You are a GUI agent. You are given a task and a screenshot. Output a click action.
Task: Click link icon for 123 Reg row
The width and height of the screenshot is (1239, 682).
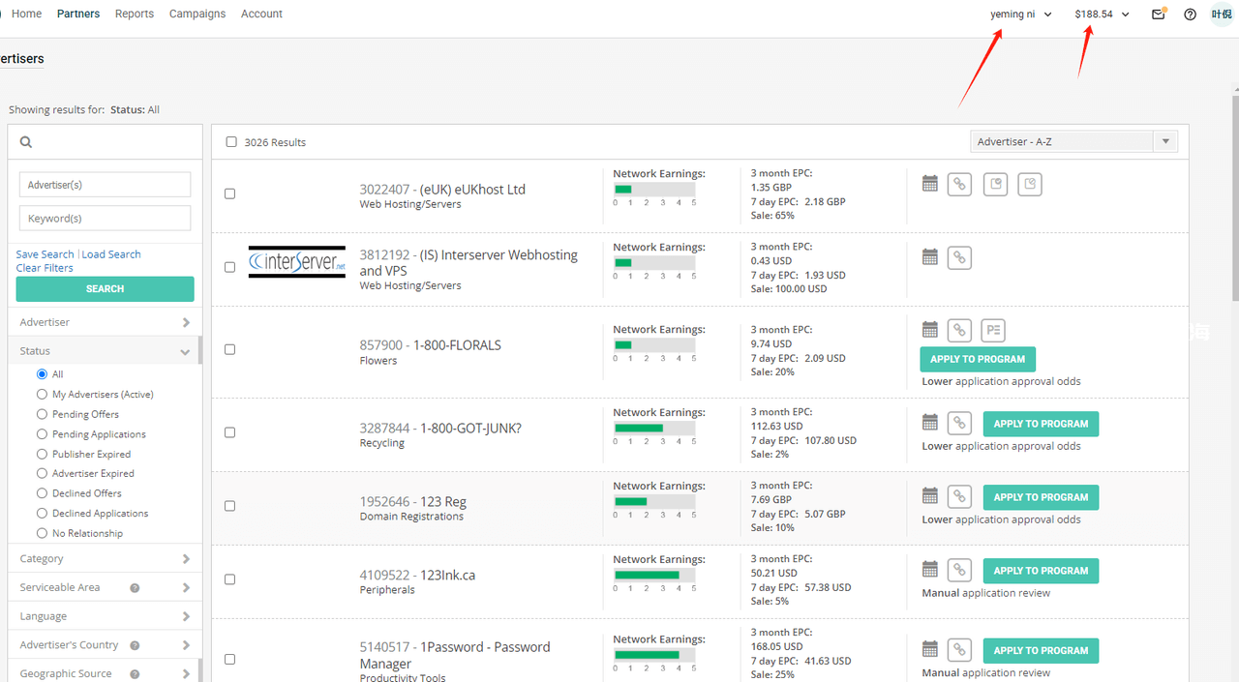pyautogui.click(x=959, y=496)
